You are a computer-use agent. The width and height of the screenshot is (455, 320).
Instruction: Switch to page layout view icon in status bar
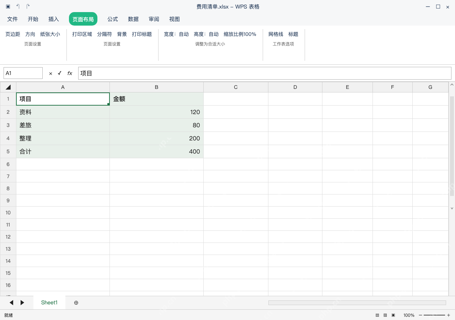coord(385,315)
